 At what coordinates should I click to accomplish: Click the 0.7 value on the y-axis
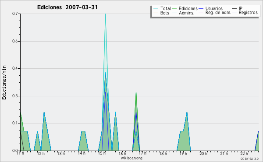pos(15,14)
